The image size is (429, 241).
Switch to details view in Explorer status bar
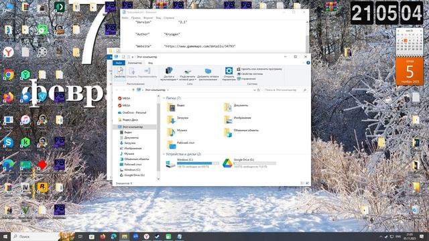302,183
